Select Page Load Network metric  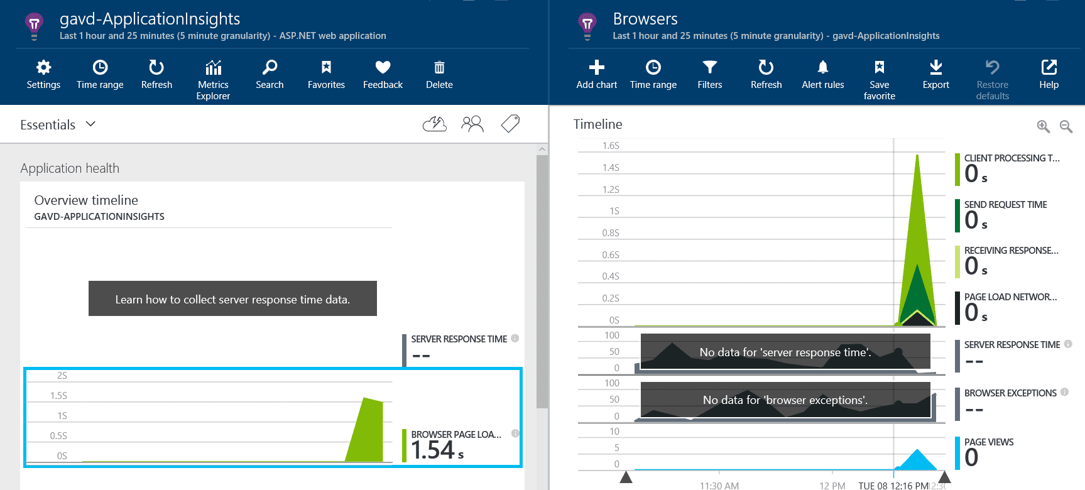click(1006, 308)
